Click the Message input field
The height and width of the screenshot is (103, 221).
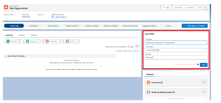point(176,43)
